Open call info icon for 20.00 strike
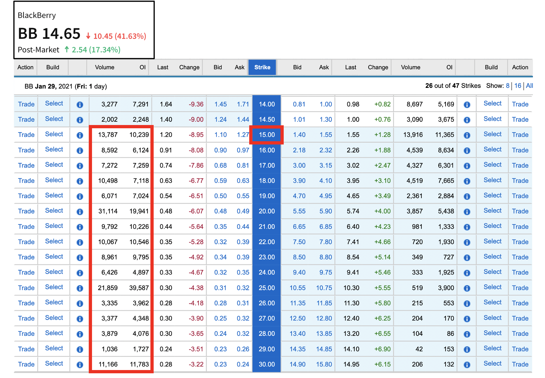The image size is (545, 378). [x=80, y=212]
